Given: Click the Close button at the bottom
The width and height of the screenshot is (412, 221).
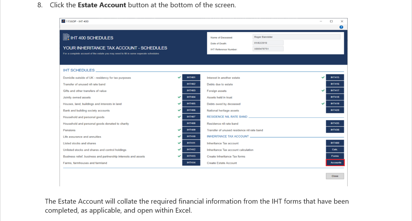Looking at the screenshot, I should [334, 176].
